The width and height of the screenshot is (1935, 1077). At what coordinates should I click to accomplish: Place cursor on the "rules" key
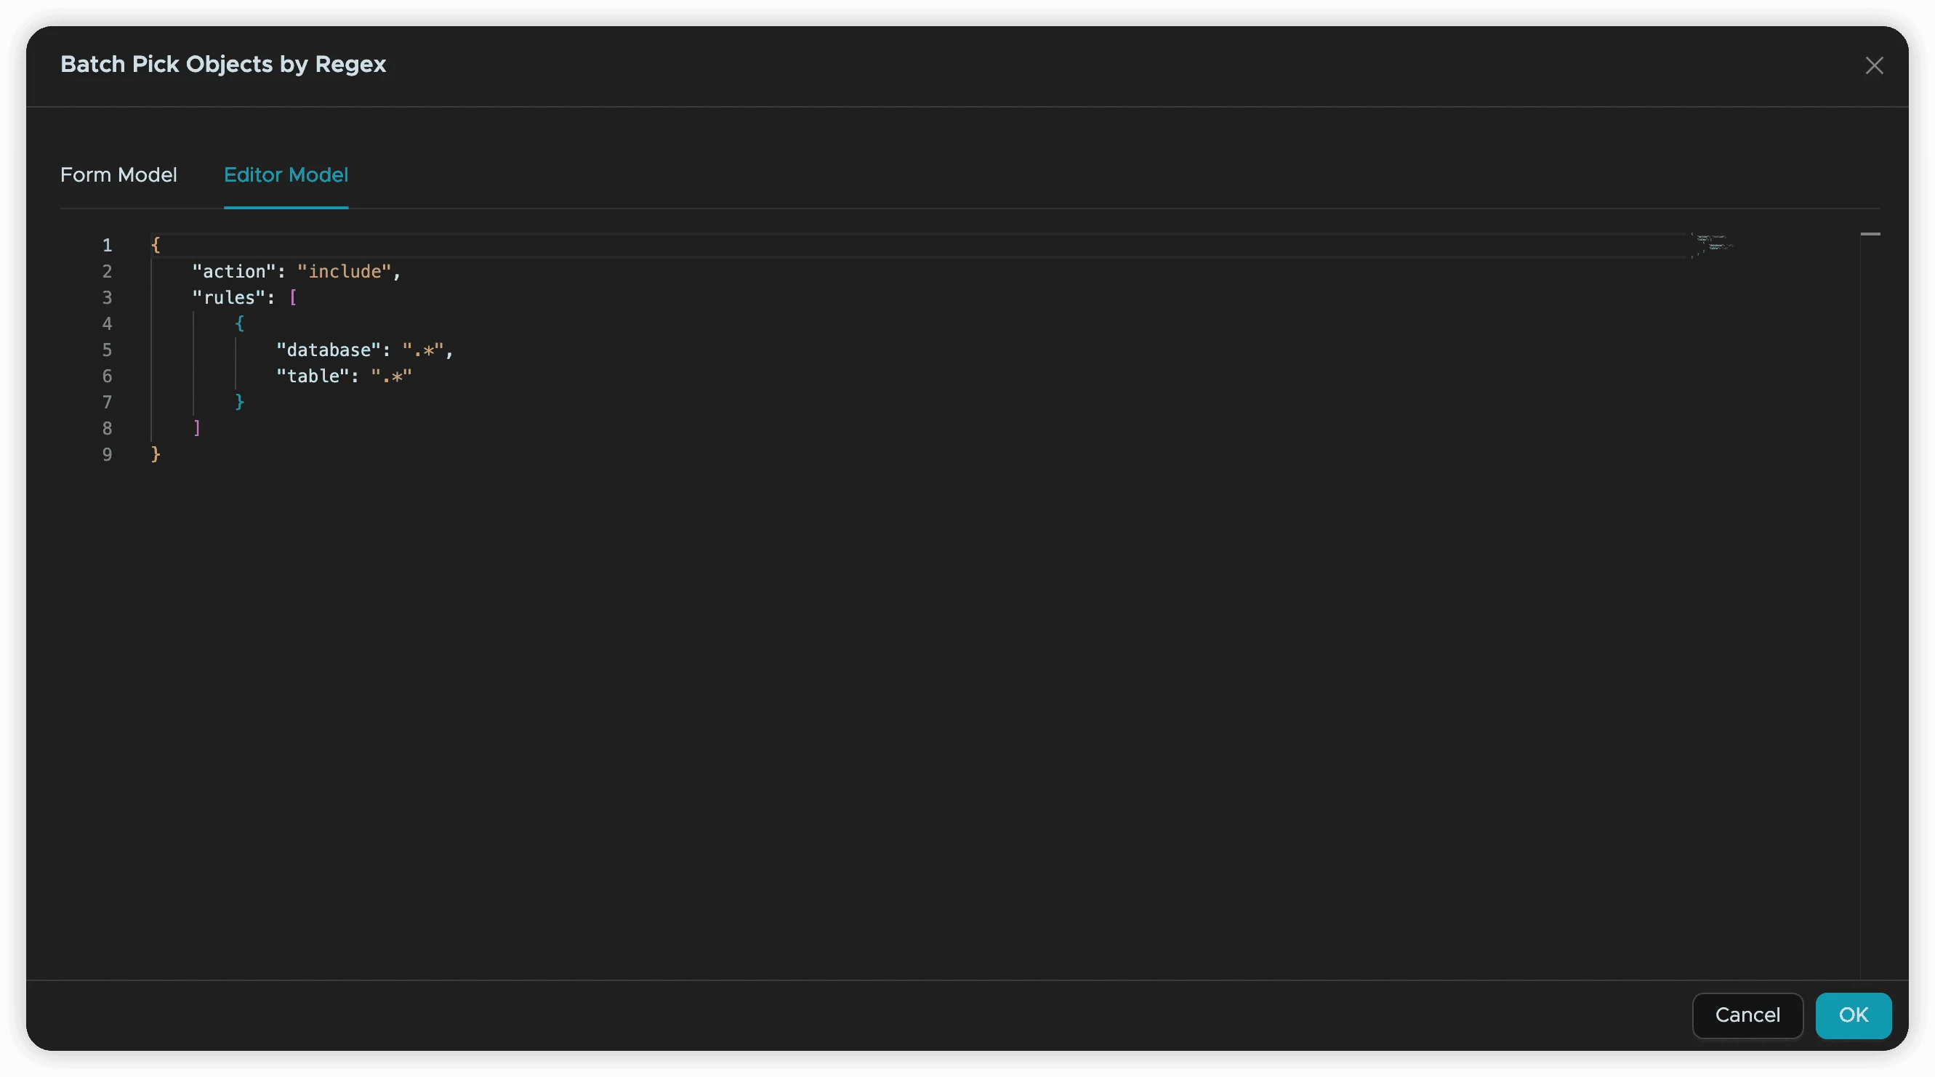(x=229, y=298)
